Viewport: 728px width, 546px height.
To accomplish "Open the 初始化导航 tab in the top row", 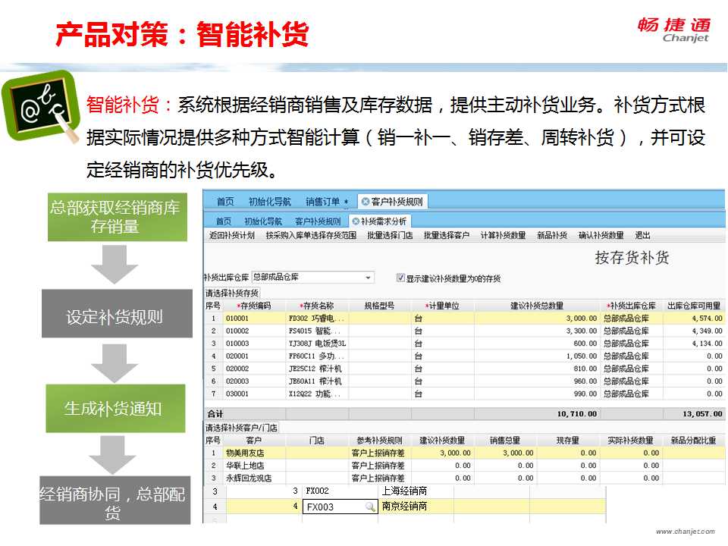I will 269,202.
